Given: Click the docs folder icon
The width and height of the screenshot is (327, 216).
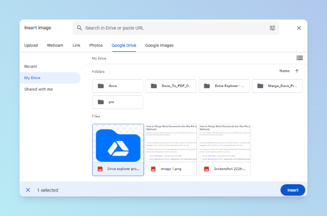Looking at the screenshot, I should click(101, 86).
